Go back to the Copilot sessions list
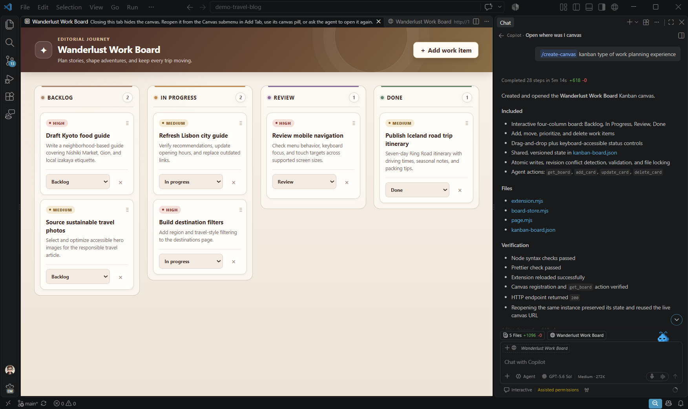This screenshot has height=409, width=688. tap(501, 35)
